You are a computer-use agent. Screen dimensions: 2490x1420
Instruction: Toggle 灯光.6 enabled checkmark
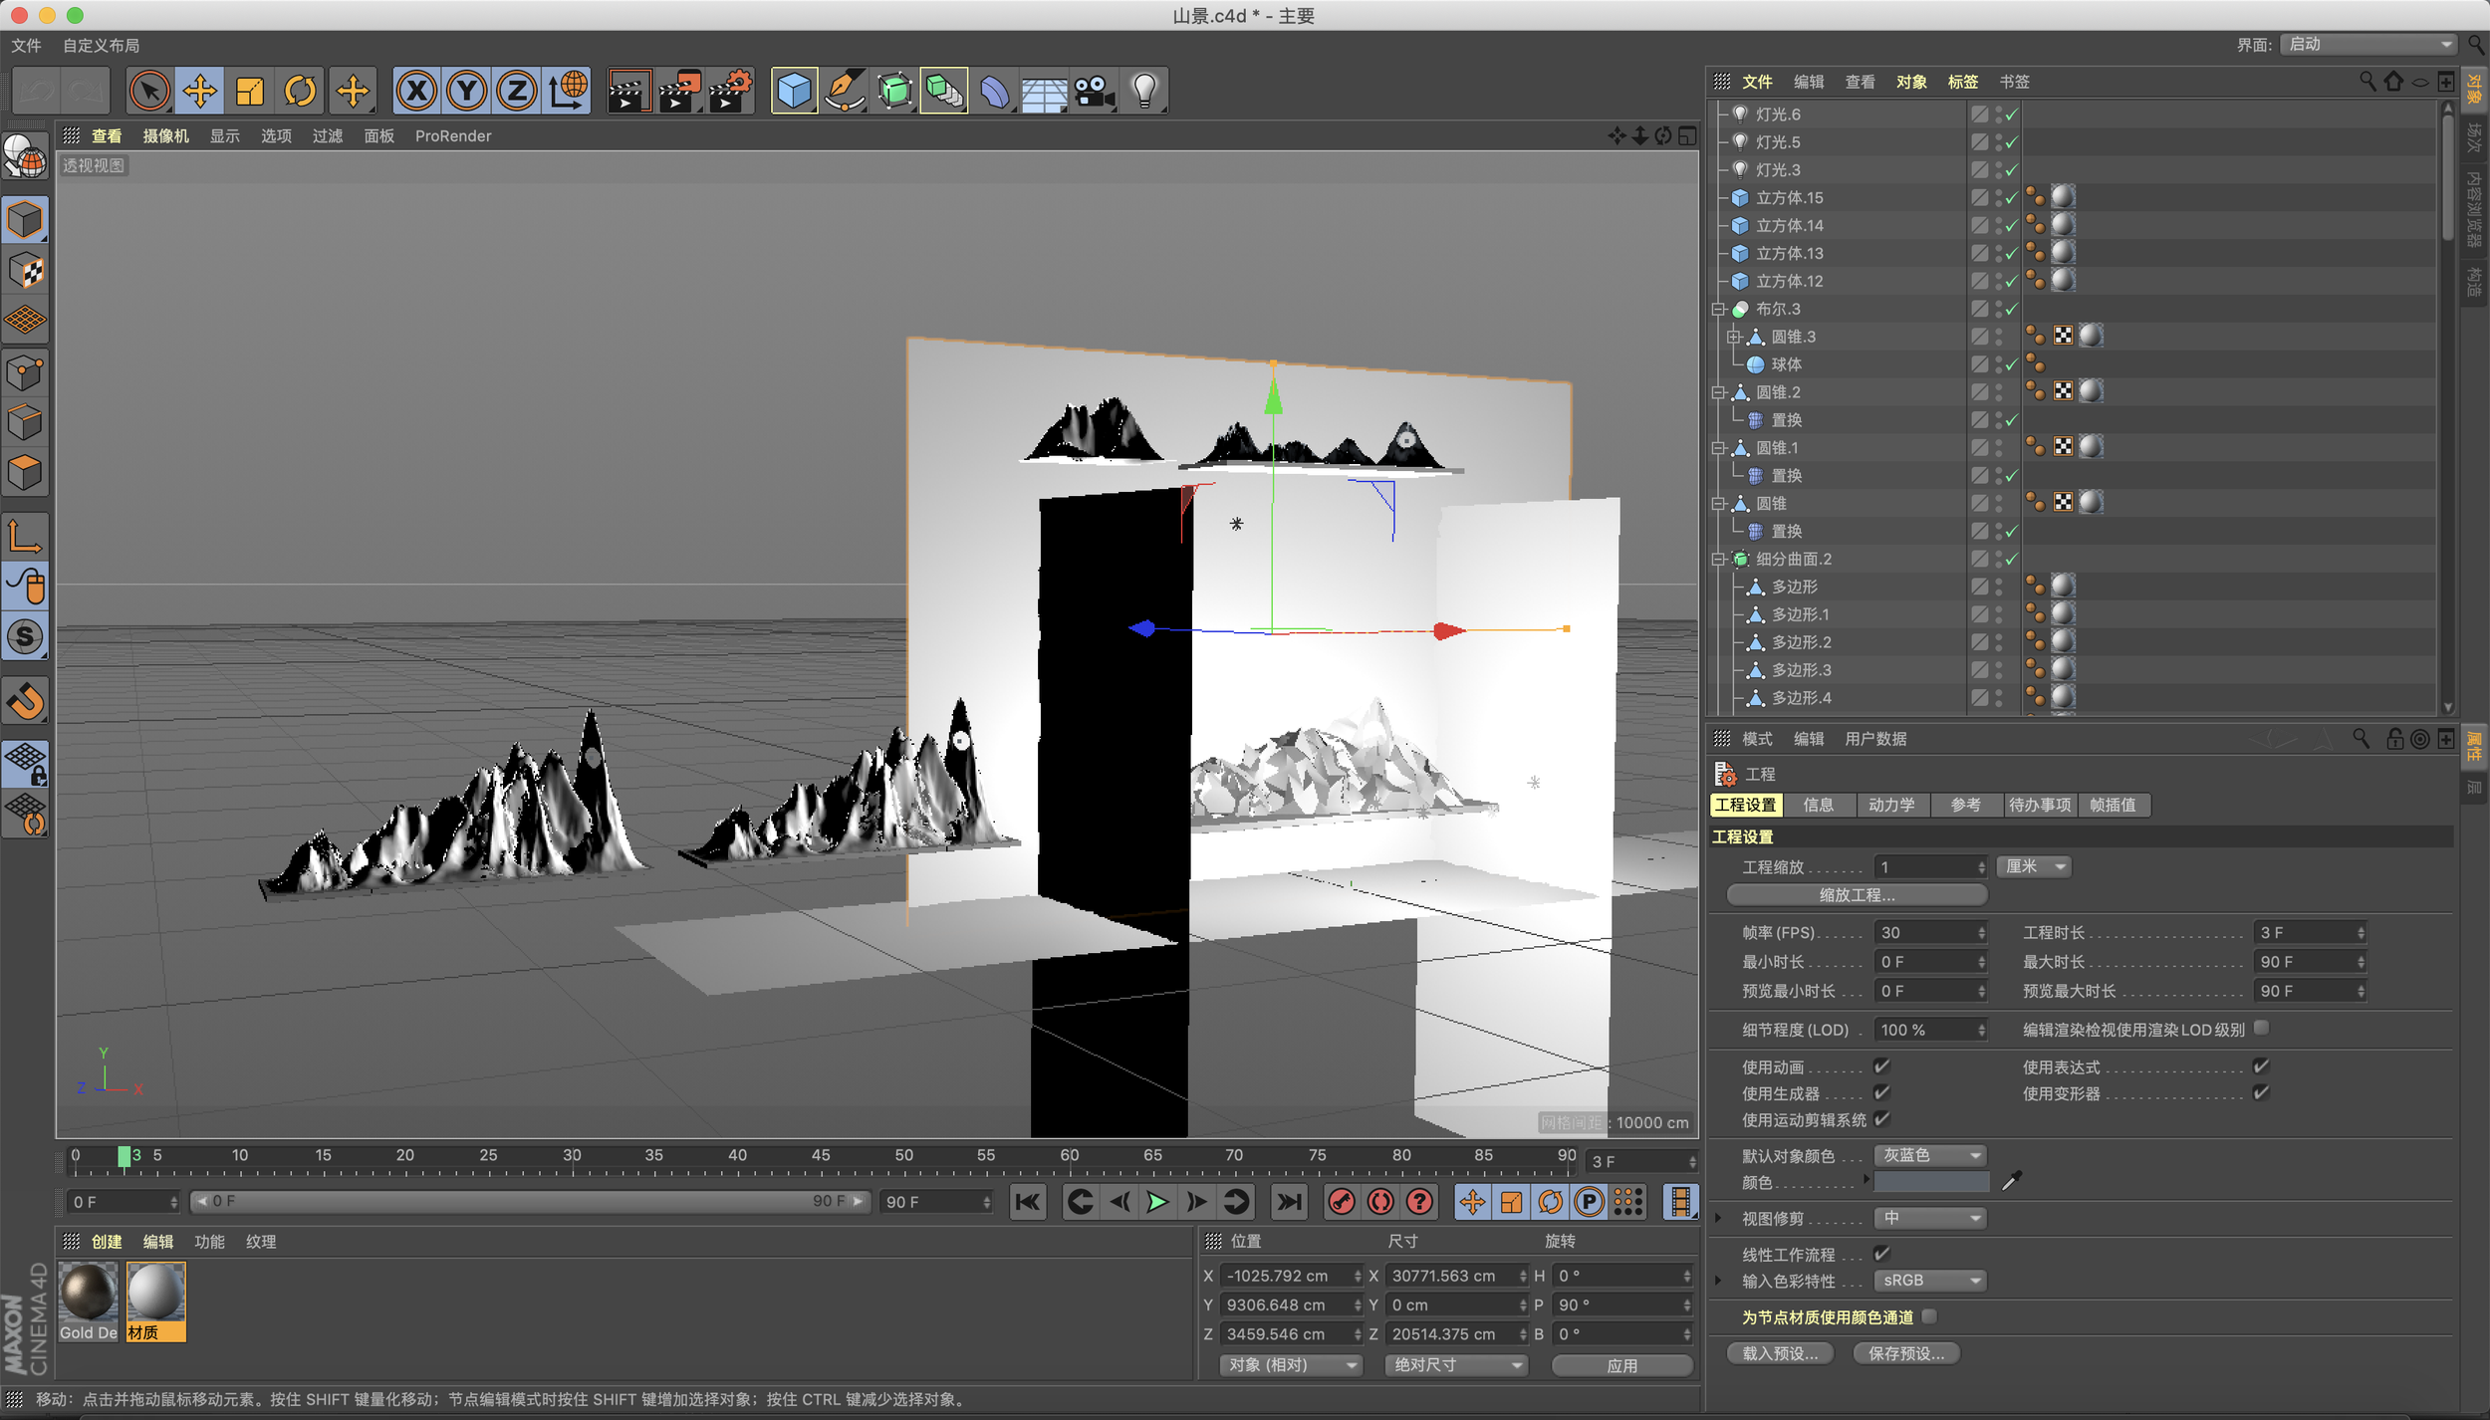click(2012, 115)
